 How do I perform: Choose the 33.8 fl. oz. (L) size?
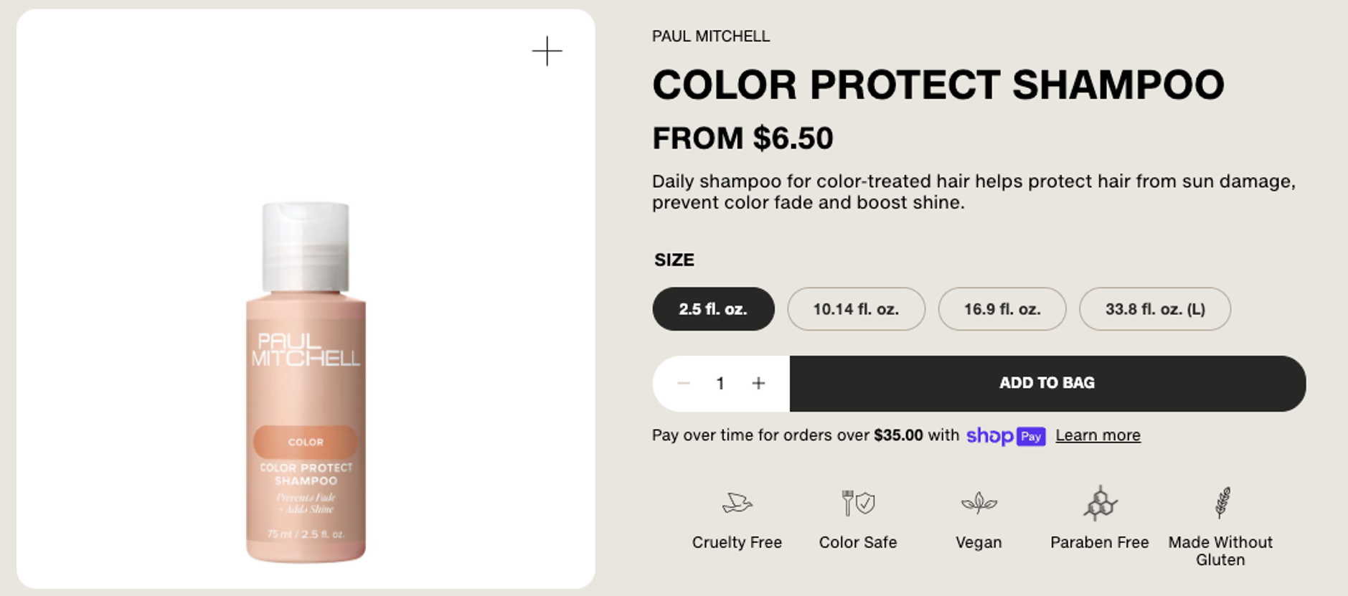point(1154,308)
